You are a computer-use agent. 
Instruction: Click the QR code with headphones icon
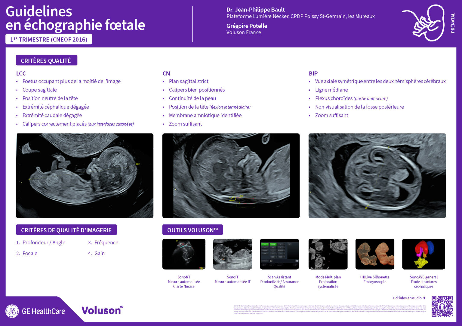pos(442,306)
